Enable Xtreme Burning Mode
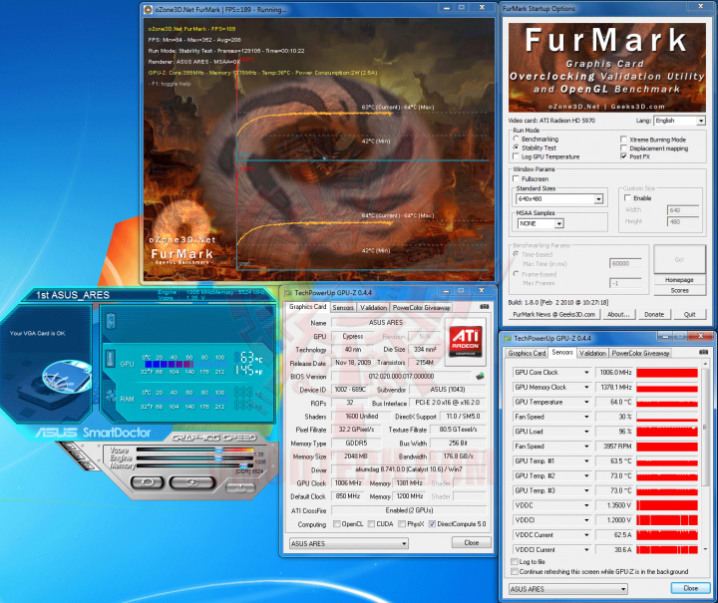The image size is (718, 603). [x=623, y=140]
